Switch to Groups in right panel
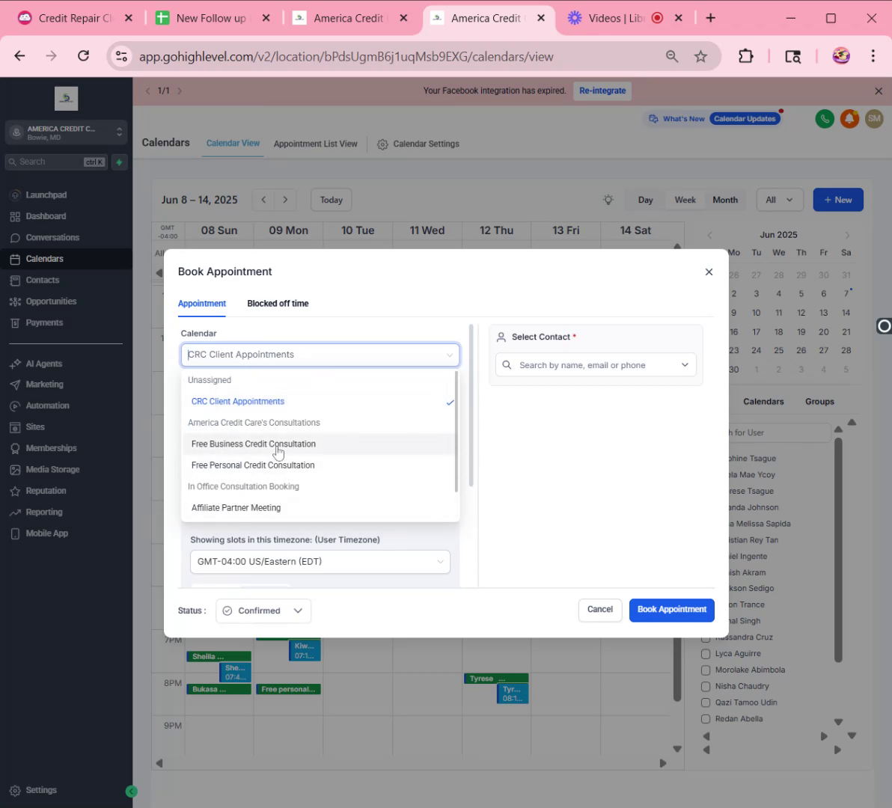Viewport: 892px width, 808px height. (x=819, y=402)
